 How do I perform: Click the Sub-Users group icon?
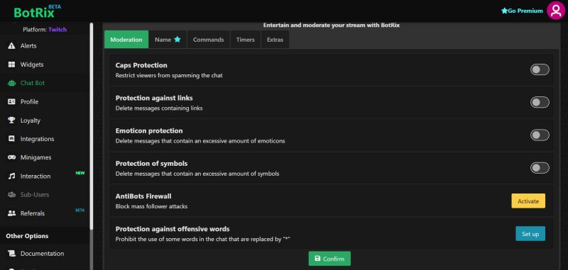[x=11, y=195]
